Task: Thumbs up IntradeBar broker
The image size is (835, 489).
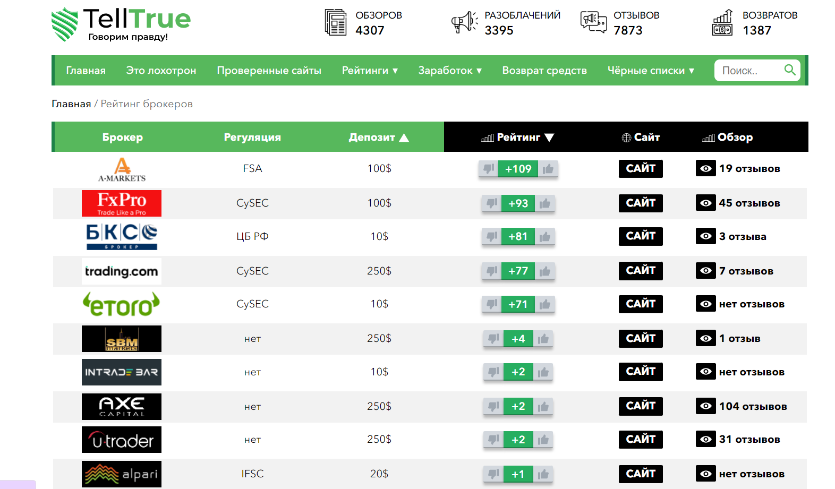Action: click(543, 372)
